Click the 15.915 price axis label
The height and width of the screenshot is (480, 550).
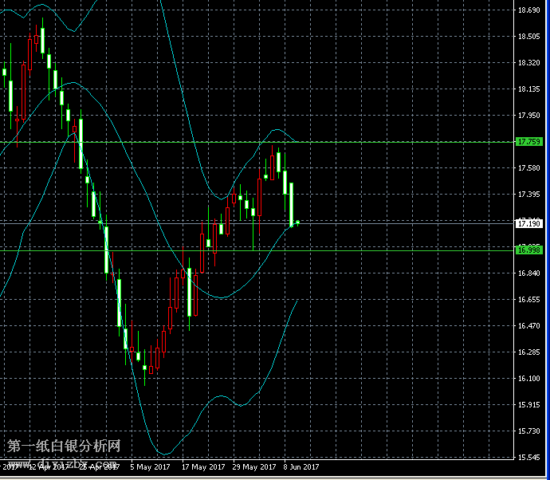coord(529,405)
